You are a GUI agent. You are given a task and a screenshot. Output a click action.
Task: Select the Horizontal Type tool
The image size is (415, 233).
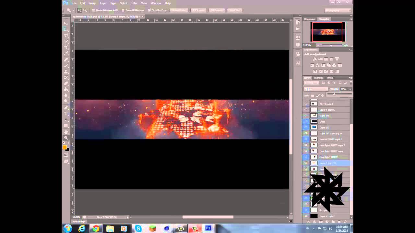point(66,114)
